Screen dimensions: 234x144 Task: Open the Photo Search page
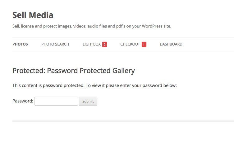point(55,44)
